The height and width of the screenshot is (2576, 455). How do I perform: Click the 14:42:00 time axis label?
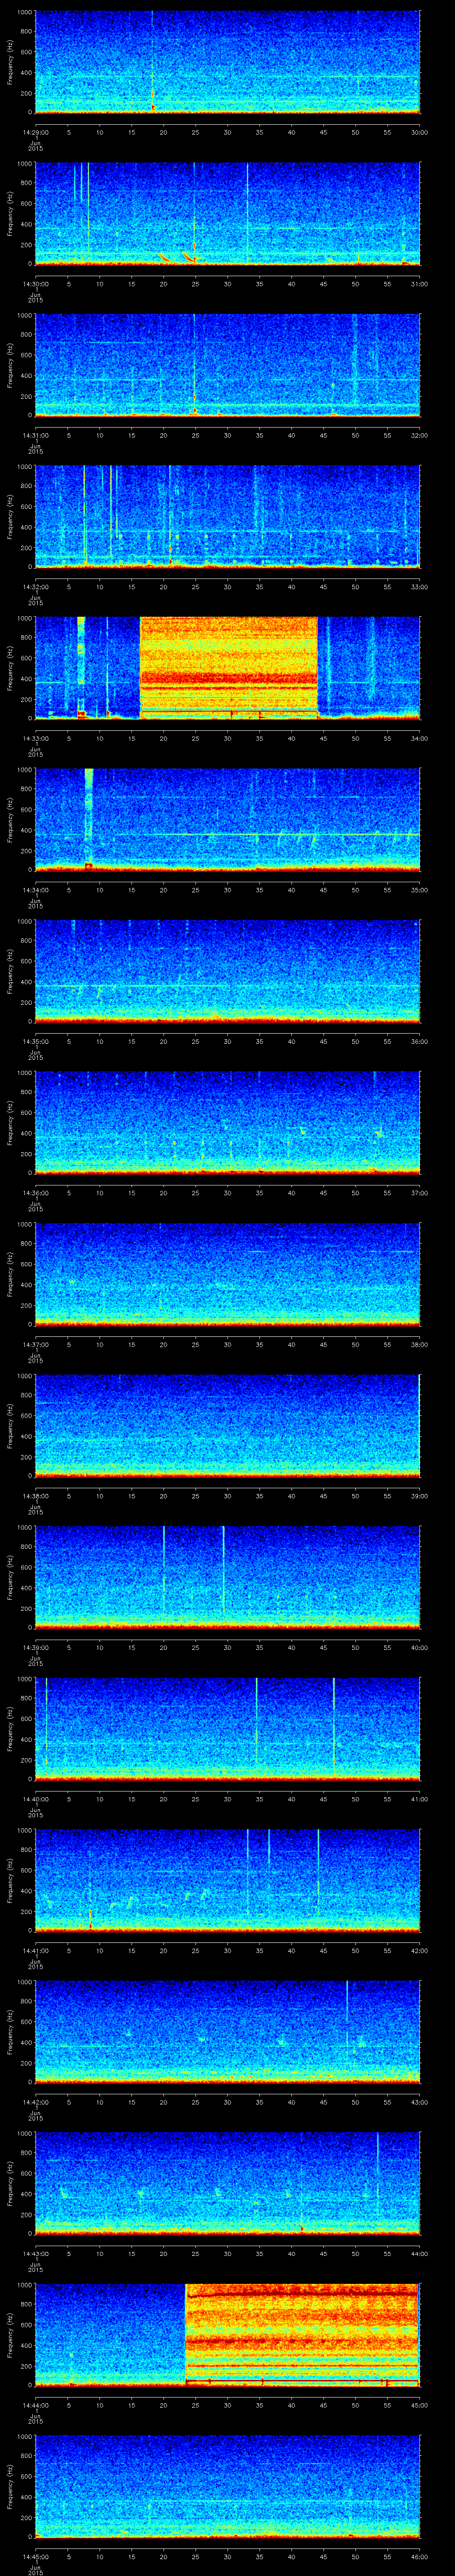pyautogui.click(x=35, y=2102)
